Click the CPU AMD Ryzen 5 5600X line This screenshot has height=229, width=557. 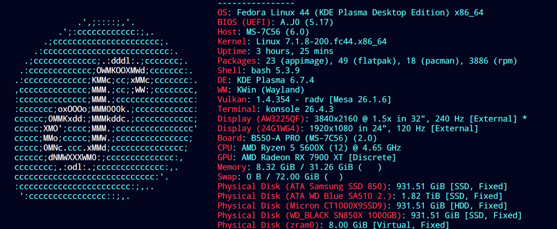[x=309, y=148]
